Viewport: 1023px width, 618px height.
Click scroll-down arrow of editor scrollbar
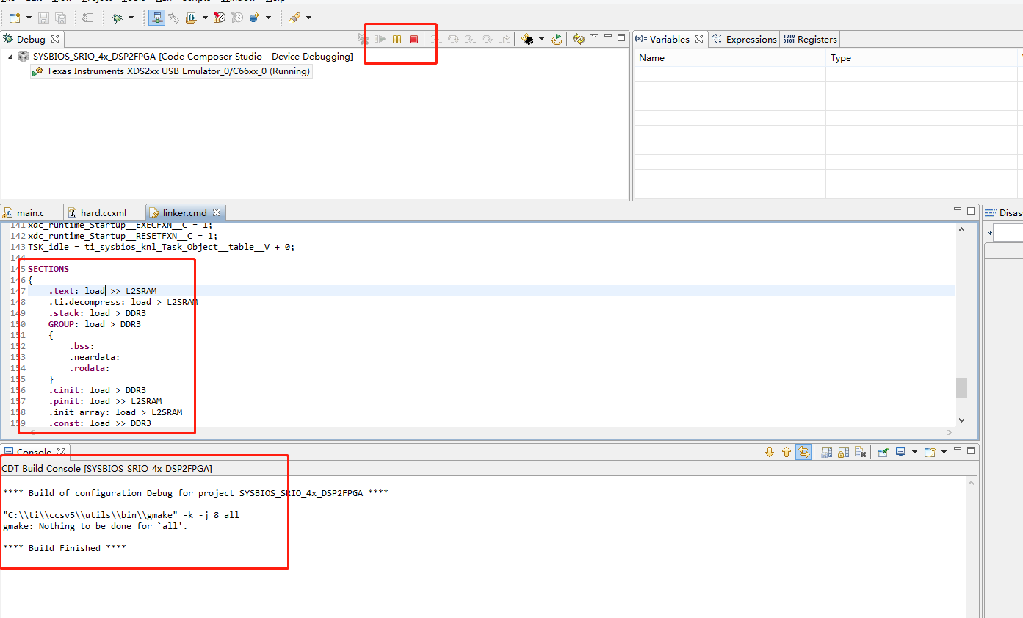click(x=962, y=420)
